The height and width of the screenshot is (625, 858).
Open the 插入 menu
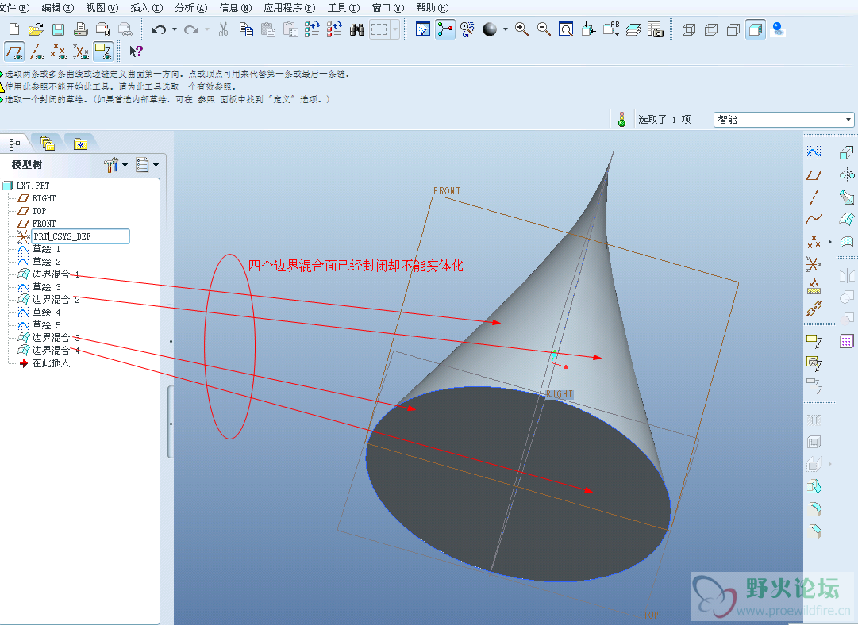[x=147, y=8]
